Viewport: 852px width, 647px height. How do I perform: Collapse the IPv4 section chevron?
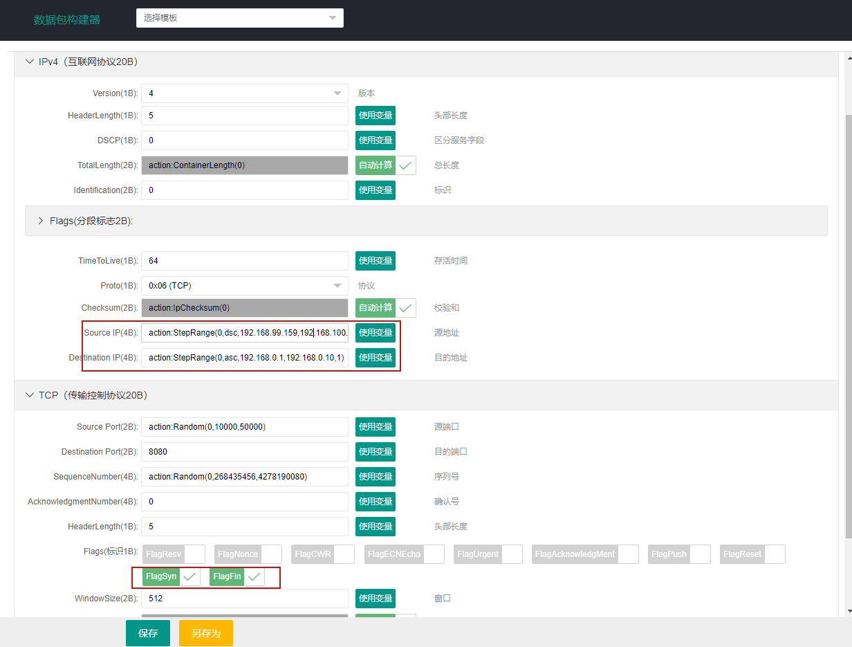pyautogui.click(x=30, y=62)
